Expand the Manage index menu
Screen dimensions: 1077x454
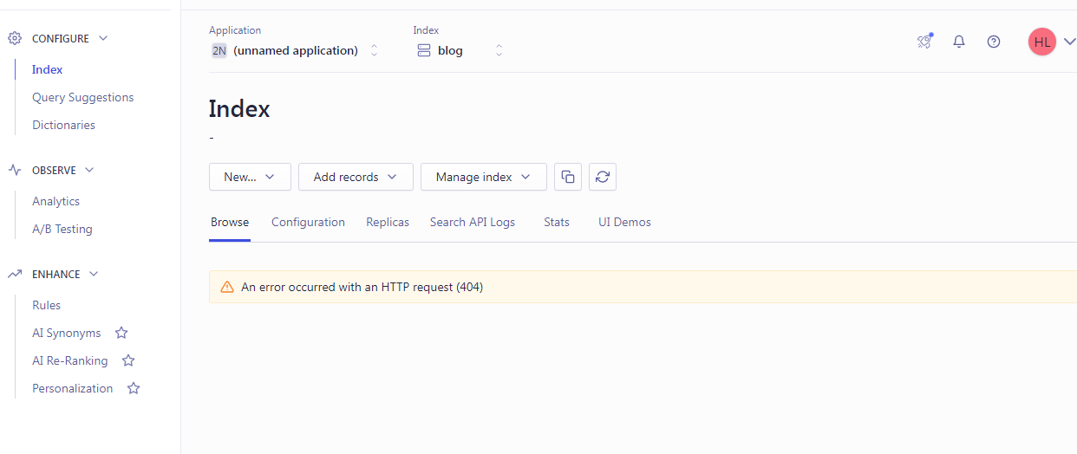point(483,177)
